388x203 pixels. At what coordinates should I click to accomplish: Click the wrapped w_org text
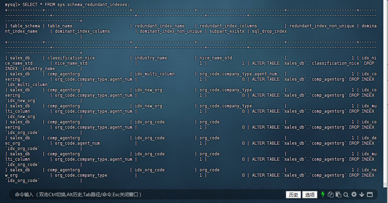coord(11,176)
